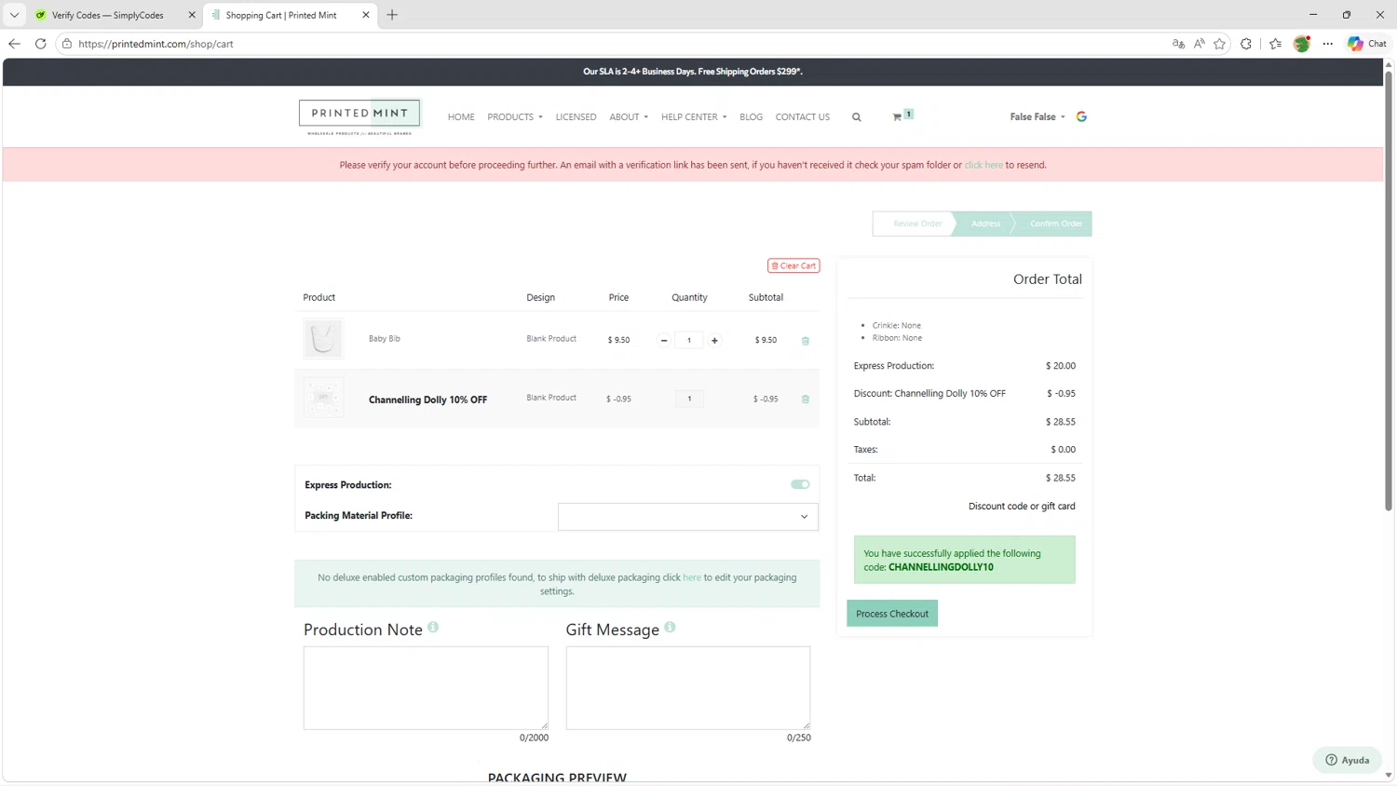Screen dimensions: 1397x786
Task: Click the page vertical scrollbar
Action: [1389, 291]
